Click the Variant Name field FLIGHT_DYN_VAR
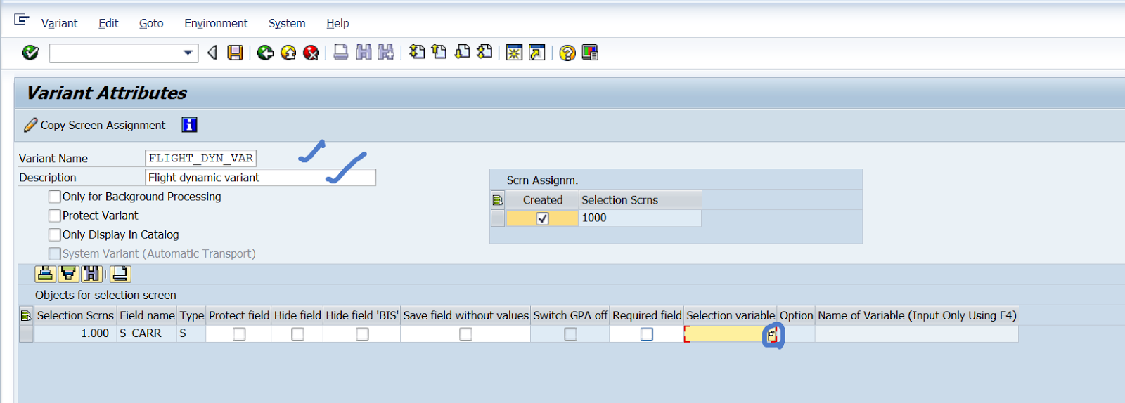Viewport: 1125px width, 403px height. (x=200, y=158)
